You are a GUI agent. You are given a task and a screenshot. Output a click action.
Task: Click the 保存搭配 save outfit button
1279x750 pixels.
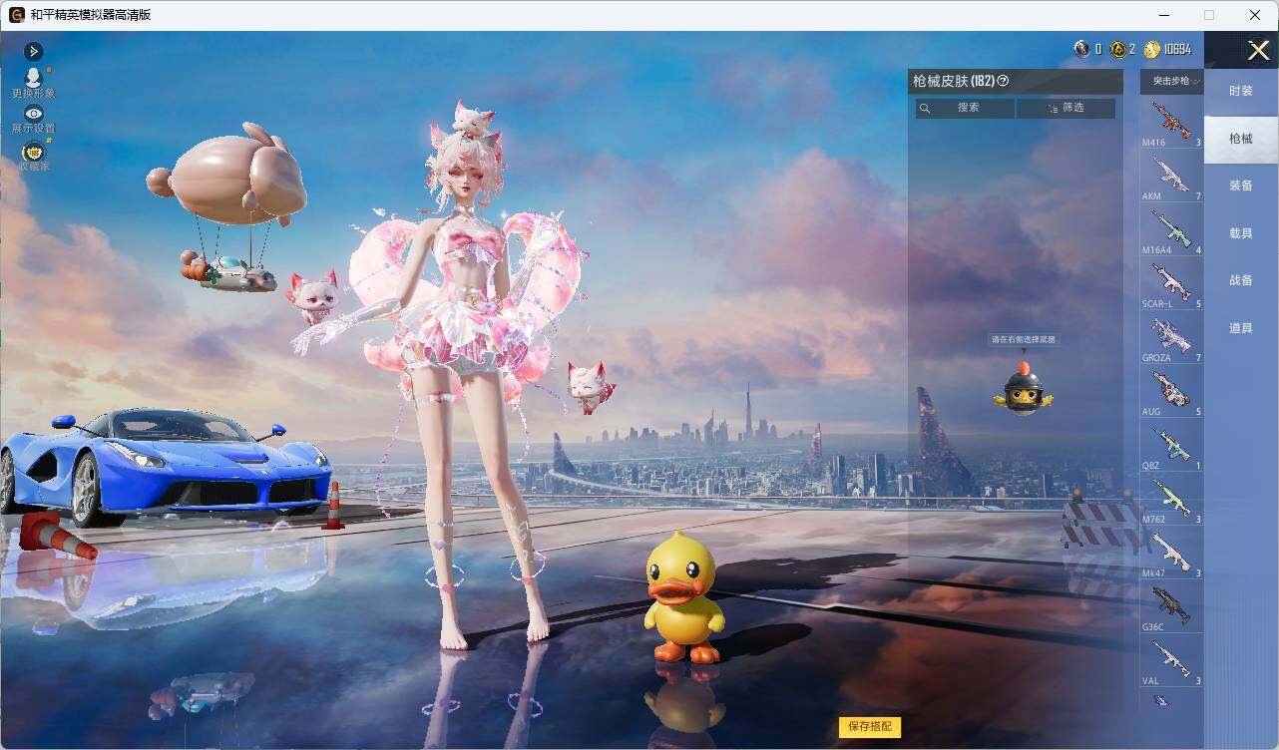pos(869,726)
